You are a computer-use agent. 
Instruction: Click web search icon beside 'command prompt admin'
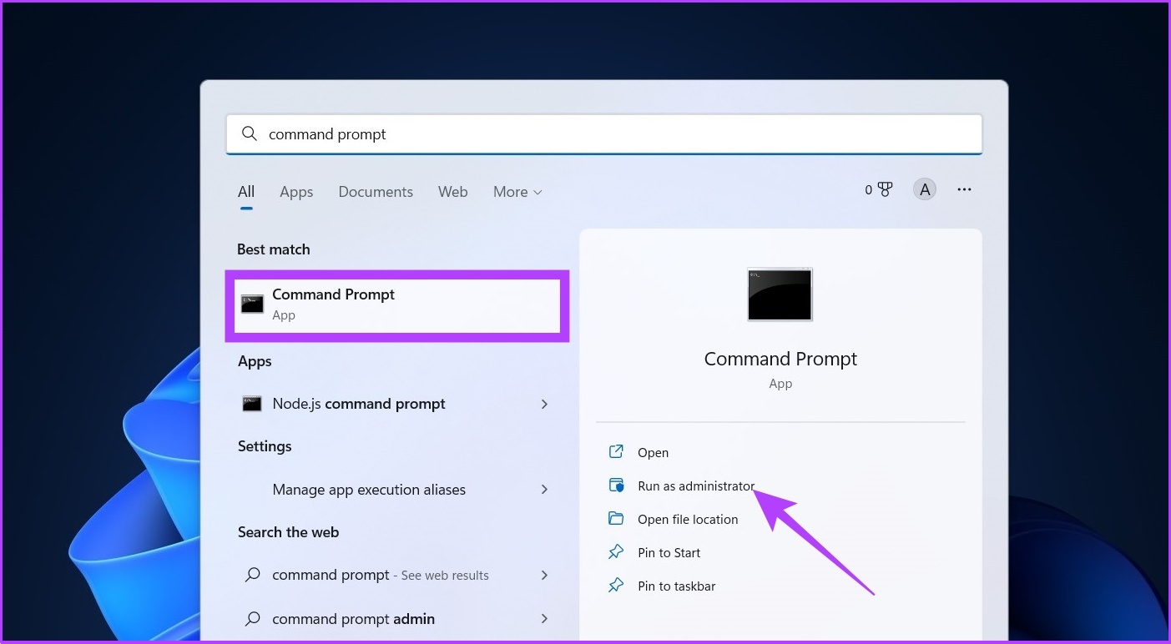(x=252, y=619)
